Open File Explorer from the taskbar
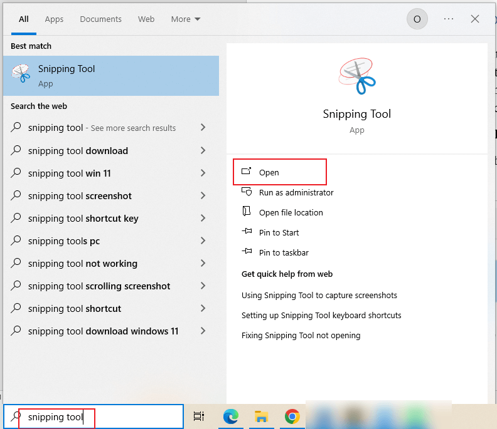 262,416
